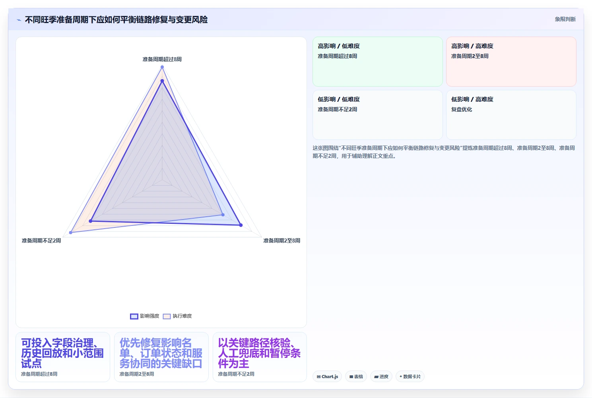Click the top 执行难度 data point on radar
Image resolution: width=592 pixels, height=398 pixels.
[x=162, y=67]
